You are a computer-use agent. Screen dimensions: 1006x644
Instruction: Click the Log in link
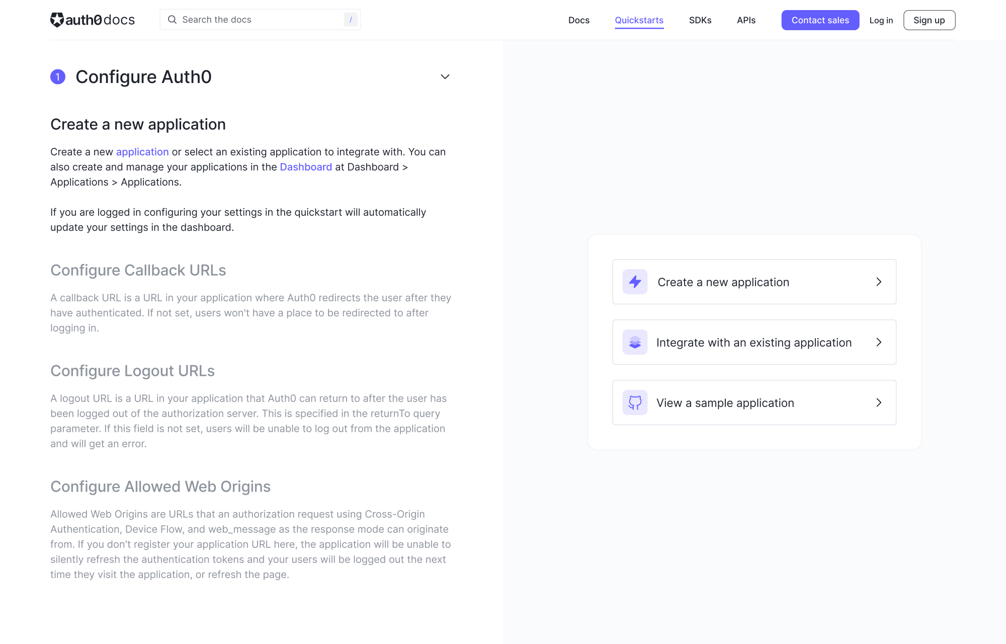(881, 20)
